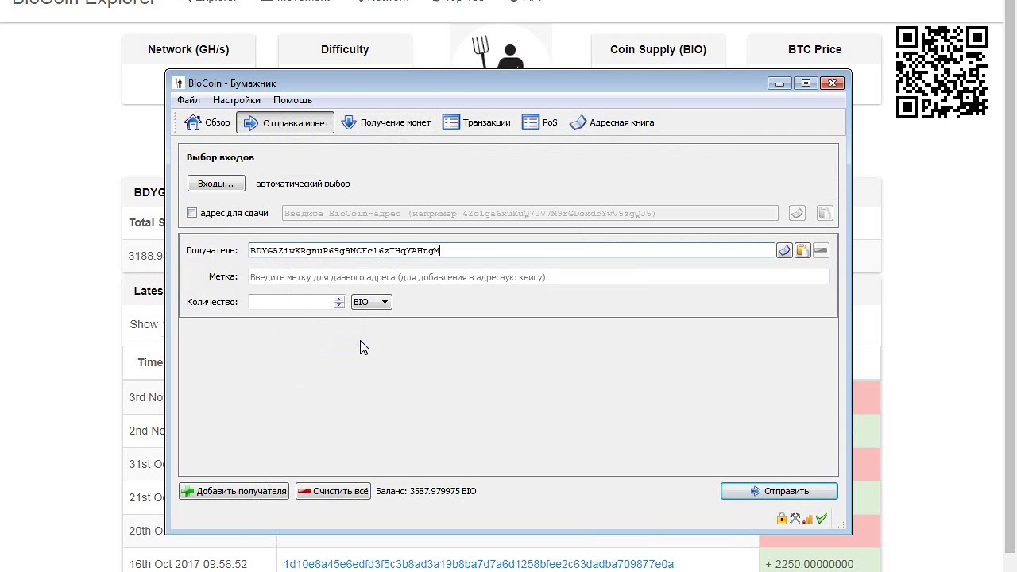1017x572 pixels.
Task: Select the Отправка монет toolbar tab
Action: pos(285,122)
